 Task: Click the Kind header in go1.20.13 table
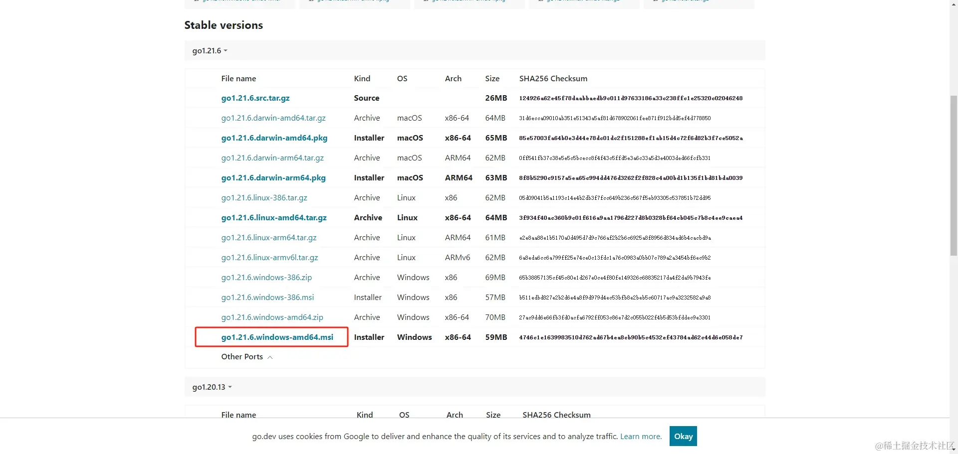point(365,415)
